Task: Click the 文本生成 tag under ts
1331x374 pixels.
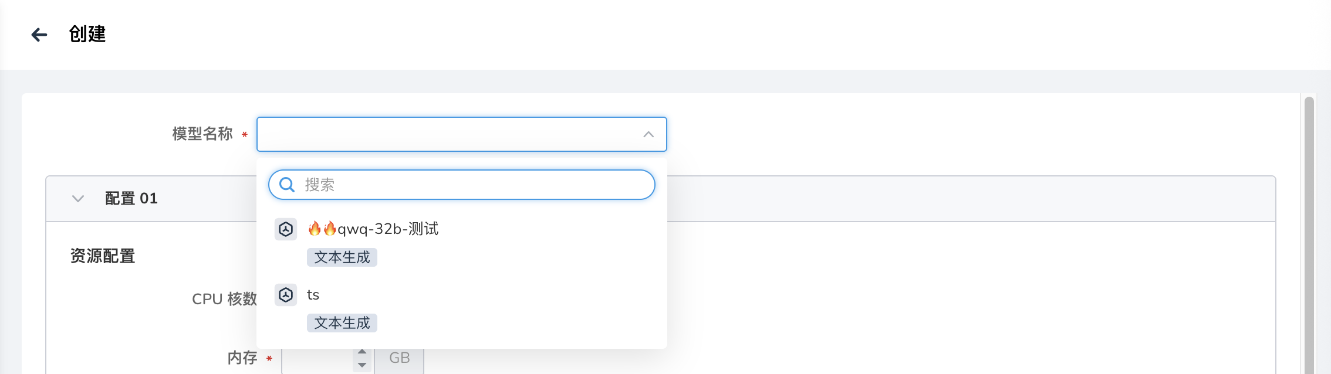Action: coord(342,323)
